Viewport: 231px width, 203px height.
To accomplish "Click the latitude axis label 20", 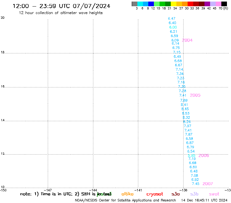I will point(2,18).
